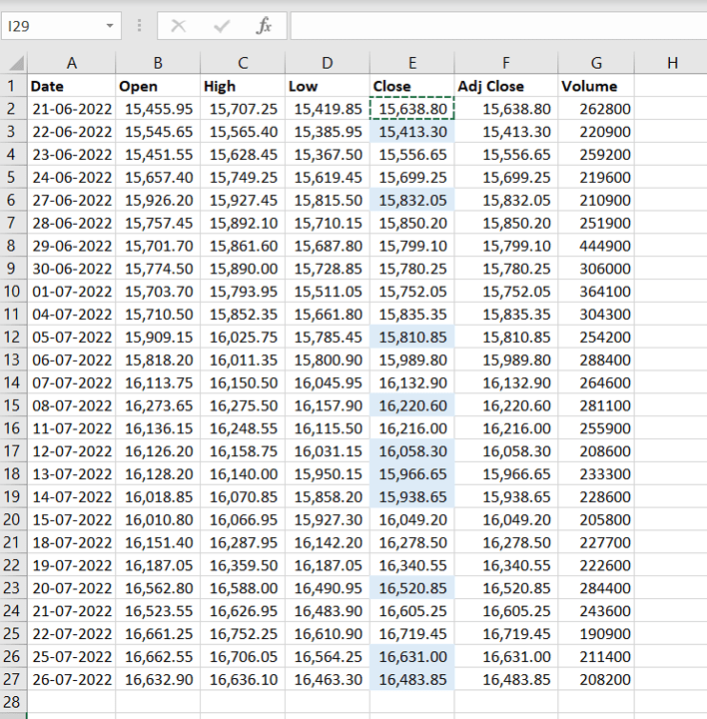Viewport: 707px width, 719px height.
Task: Select date cell 15-07-2022
Action: pos(72,519)
